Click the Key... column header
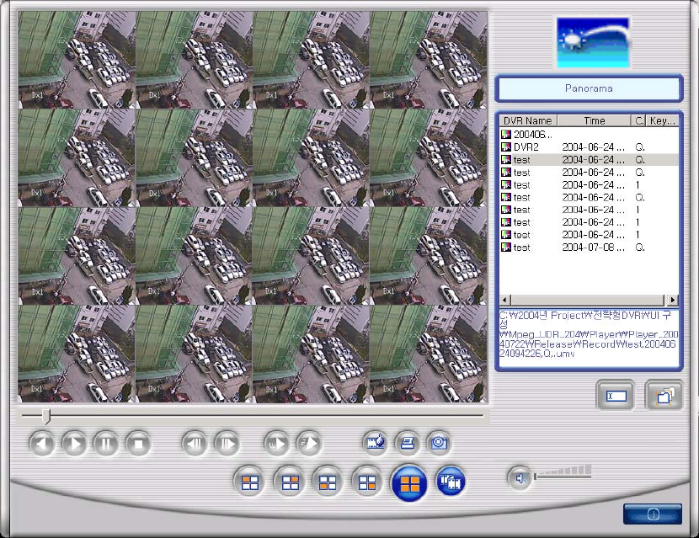This screenshot has width=699, height=538. [x=662, y=120]
